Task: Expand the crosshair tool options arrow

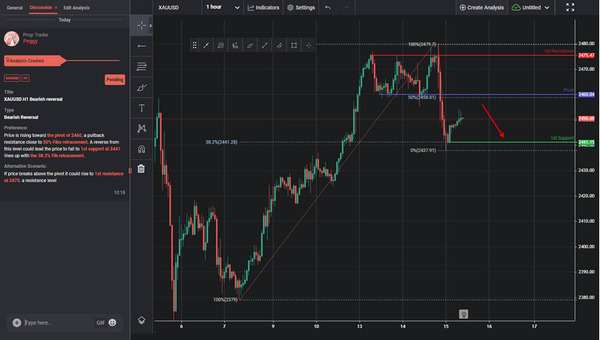Action: 151,26
